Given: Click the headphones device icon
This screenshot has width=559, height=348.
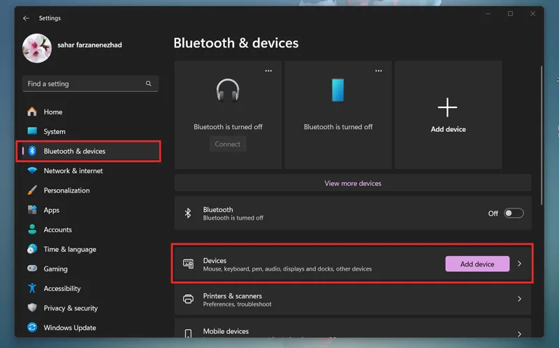Looking at the screenshot, I should tap(228, 90).
